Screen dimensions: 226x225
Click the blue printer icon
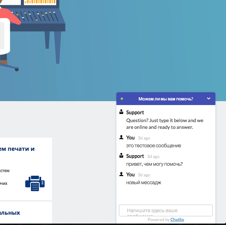35,183
